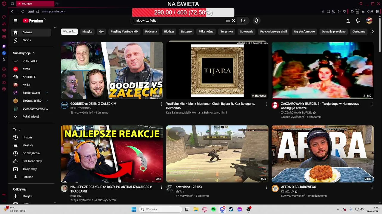Image resolution: width=382 pixels, height=214 pixels.
Task: Click the page vertical scrollbar
Action: point(380,34)
